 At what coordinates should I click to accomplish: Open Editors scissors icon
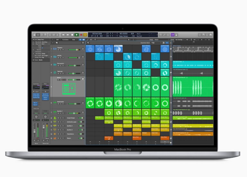pos(57,35)
